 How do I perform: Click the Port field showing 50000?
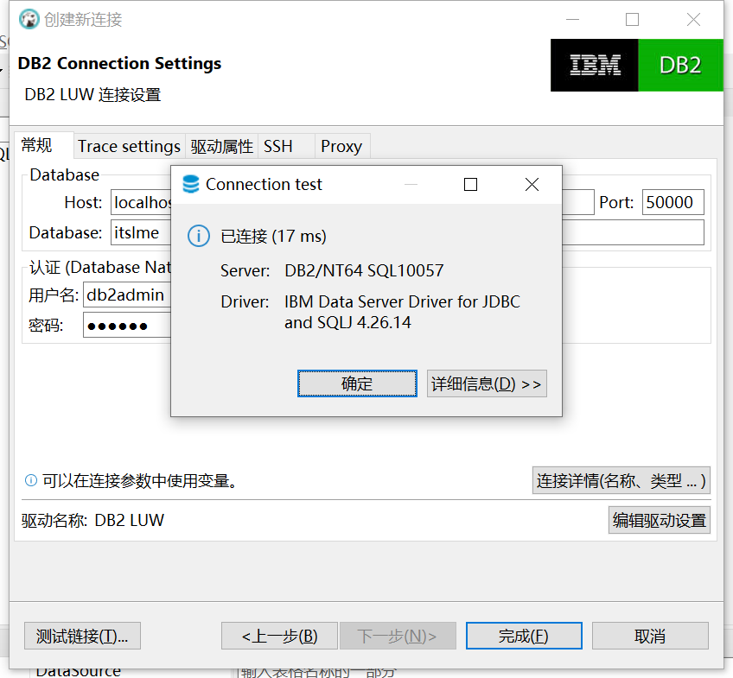pos(673,202)
